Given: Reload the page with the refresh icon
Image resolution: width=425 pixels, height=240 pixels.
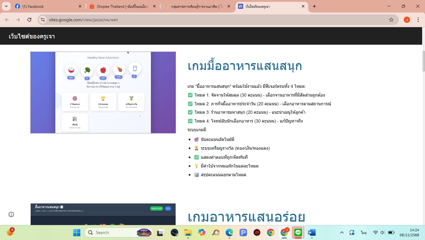Looking at the screenshot, I should click(x=29, y=20).
